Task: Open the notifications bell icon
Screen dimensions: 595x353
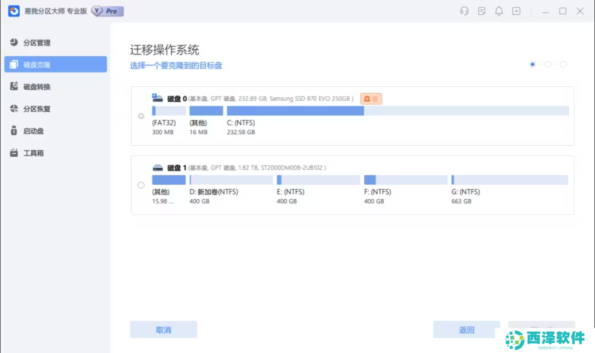Action: (x=498, y=11)
